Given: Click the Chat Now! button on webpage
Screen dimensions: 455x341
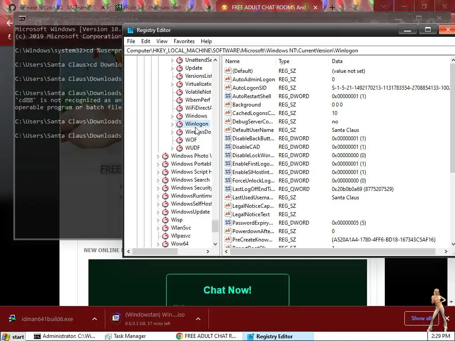Looking at the screenshot, I should (x=227, y=290).
